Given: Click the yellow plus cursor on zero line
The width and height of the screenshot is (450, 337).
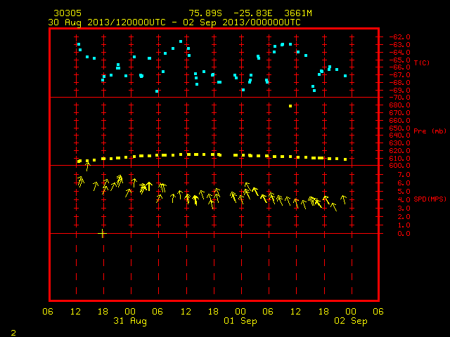Looking at the screenshot, I should [102, 234].
